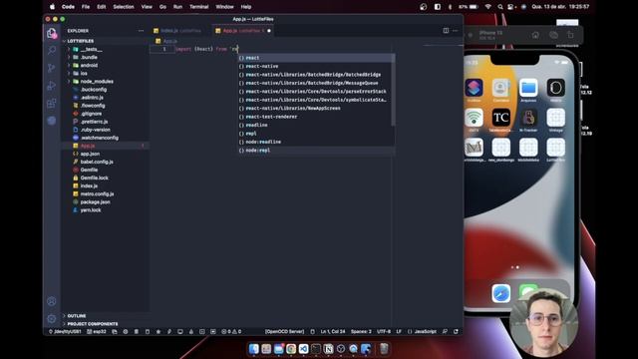Open macOS Spotlight search in menu bar
The width and height of the screenshot is (638, 359).
(x=500, y=7)
